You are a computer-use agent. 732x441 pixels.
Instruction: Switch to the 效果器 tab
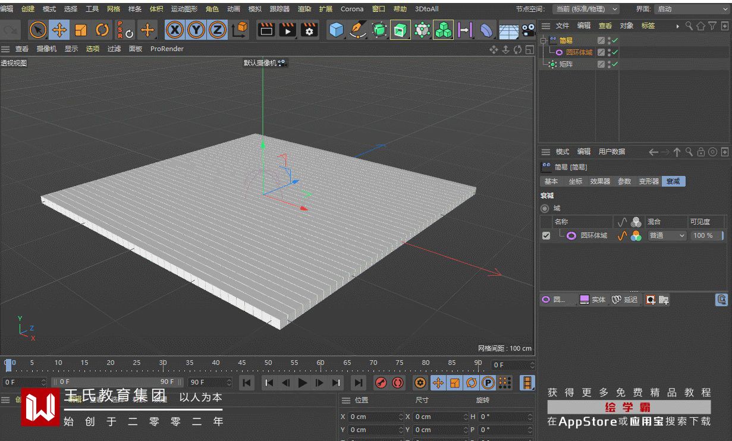[x=599, y=181]
